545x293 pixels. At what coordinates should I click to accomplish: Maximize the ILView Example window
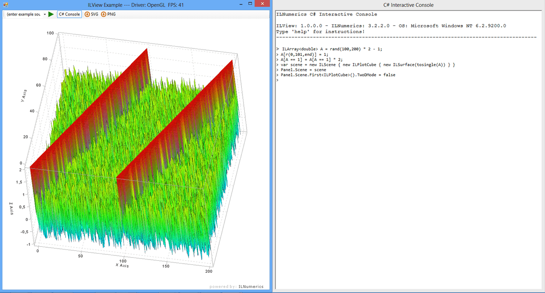pos(250,5)
